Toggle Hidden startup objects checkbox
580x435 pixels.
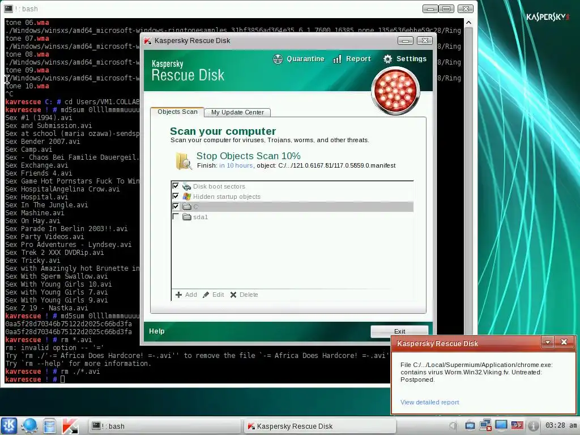[x=176, y=196]
